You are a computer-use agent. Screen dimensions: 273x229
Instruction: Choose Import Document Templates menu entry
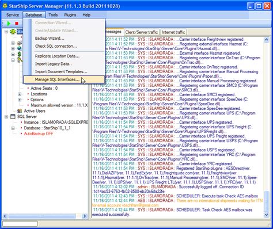click(x=64, y=72)
